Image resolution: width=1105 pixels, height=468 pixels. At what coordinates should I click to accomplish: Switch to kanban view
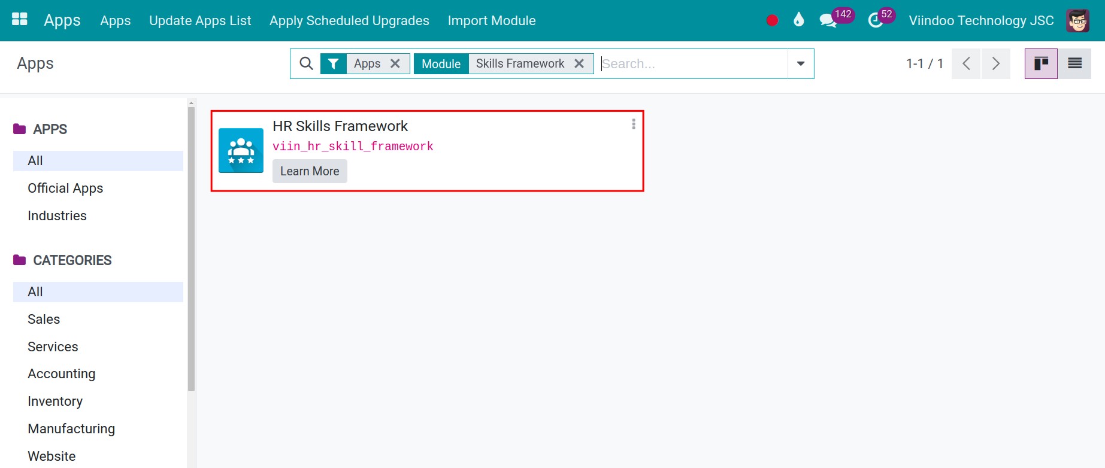click(1041, 63)
